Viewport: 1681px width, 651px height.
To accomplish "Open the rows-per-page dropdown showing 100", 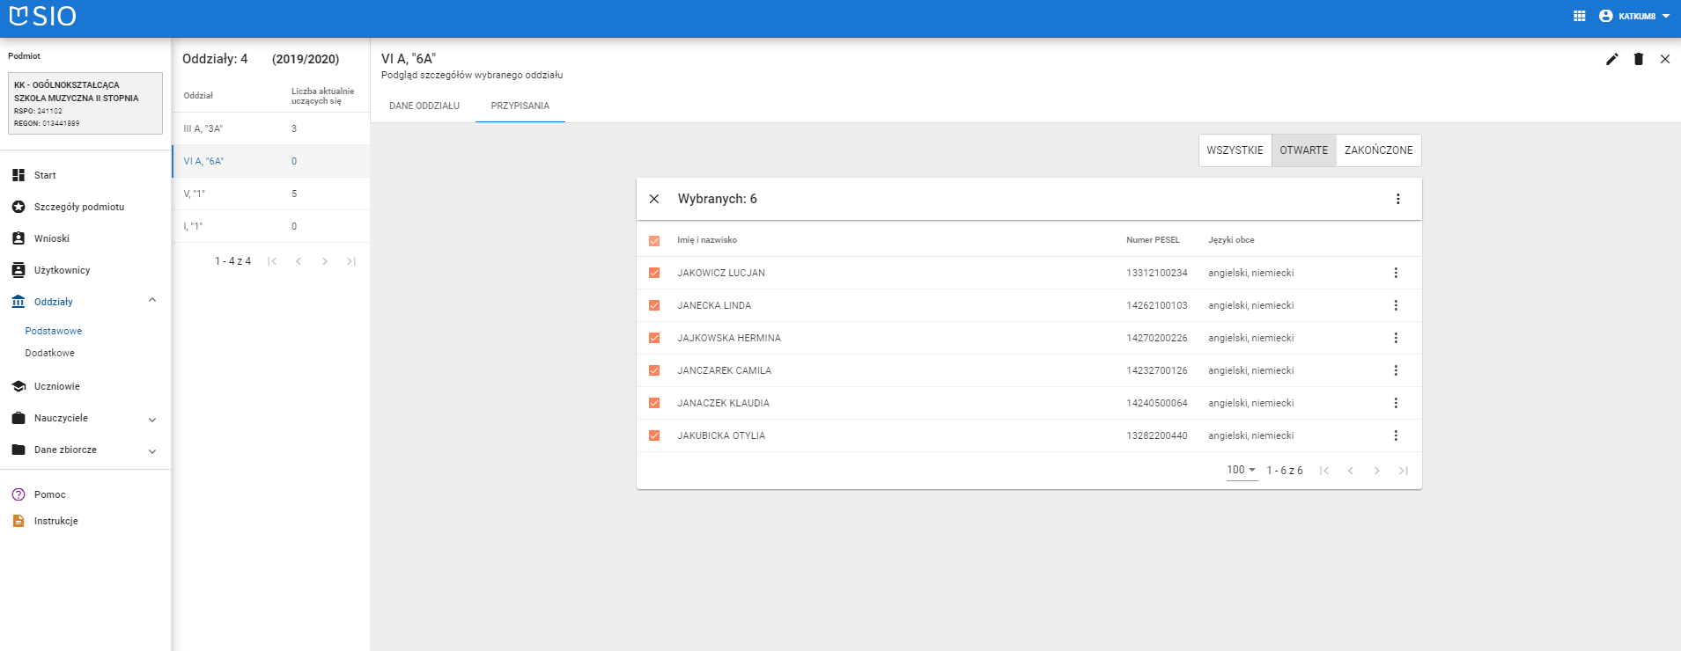I will [x=1241, y=470].
